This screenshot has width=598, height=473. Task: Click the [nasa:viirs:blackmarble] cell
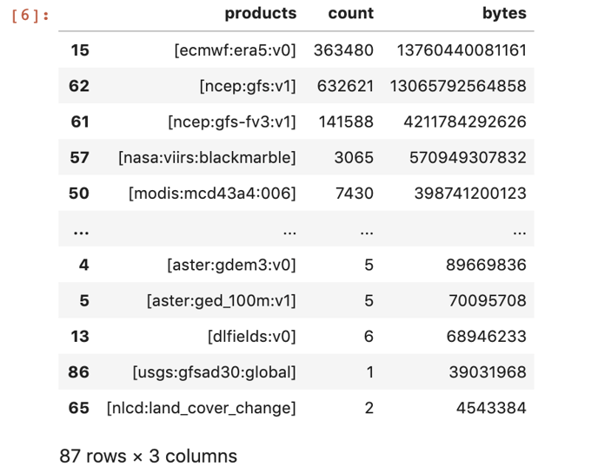[207, 158]
